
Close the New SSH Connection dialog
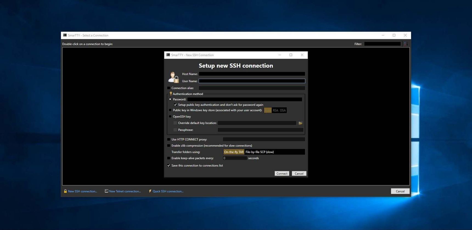(302, 55)
